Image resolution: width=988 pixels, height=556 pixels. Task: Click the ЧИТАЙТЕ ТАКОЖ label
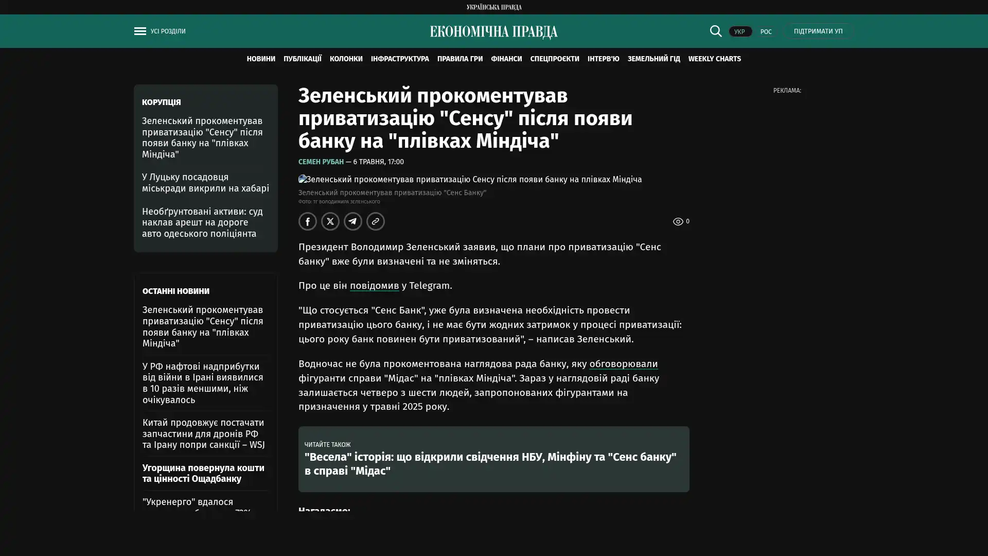pos(327,444)
